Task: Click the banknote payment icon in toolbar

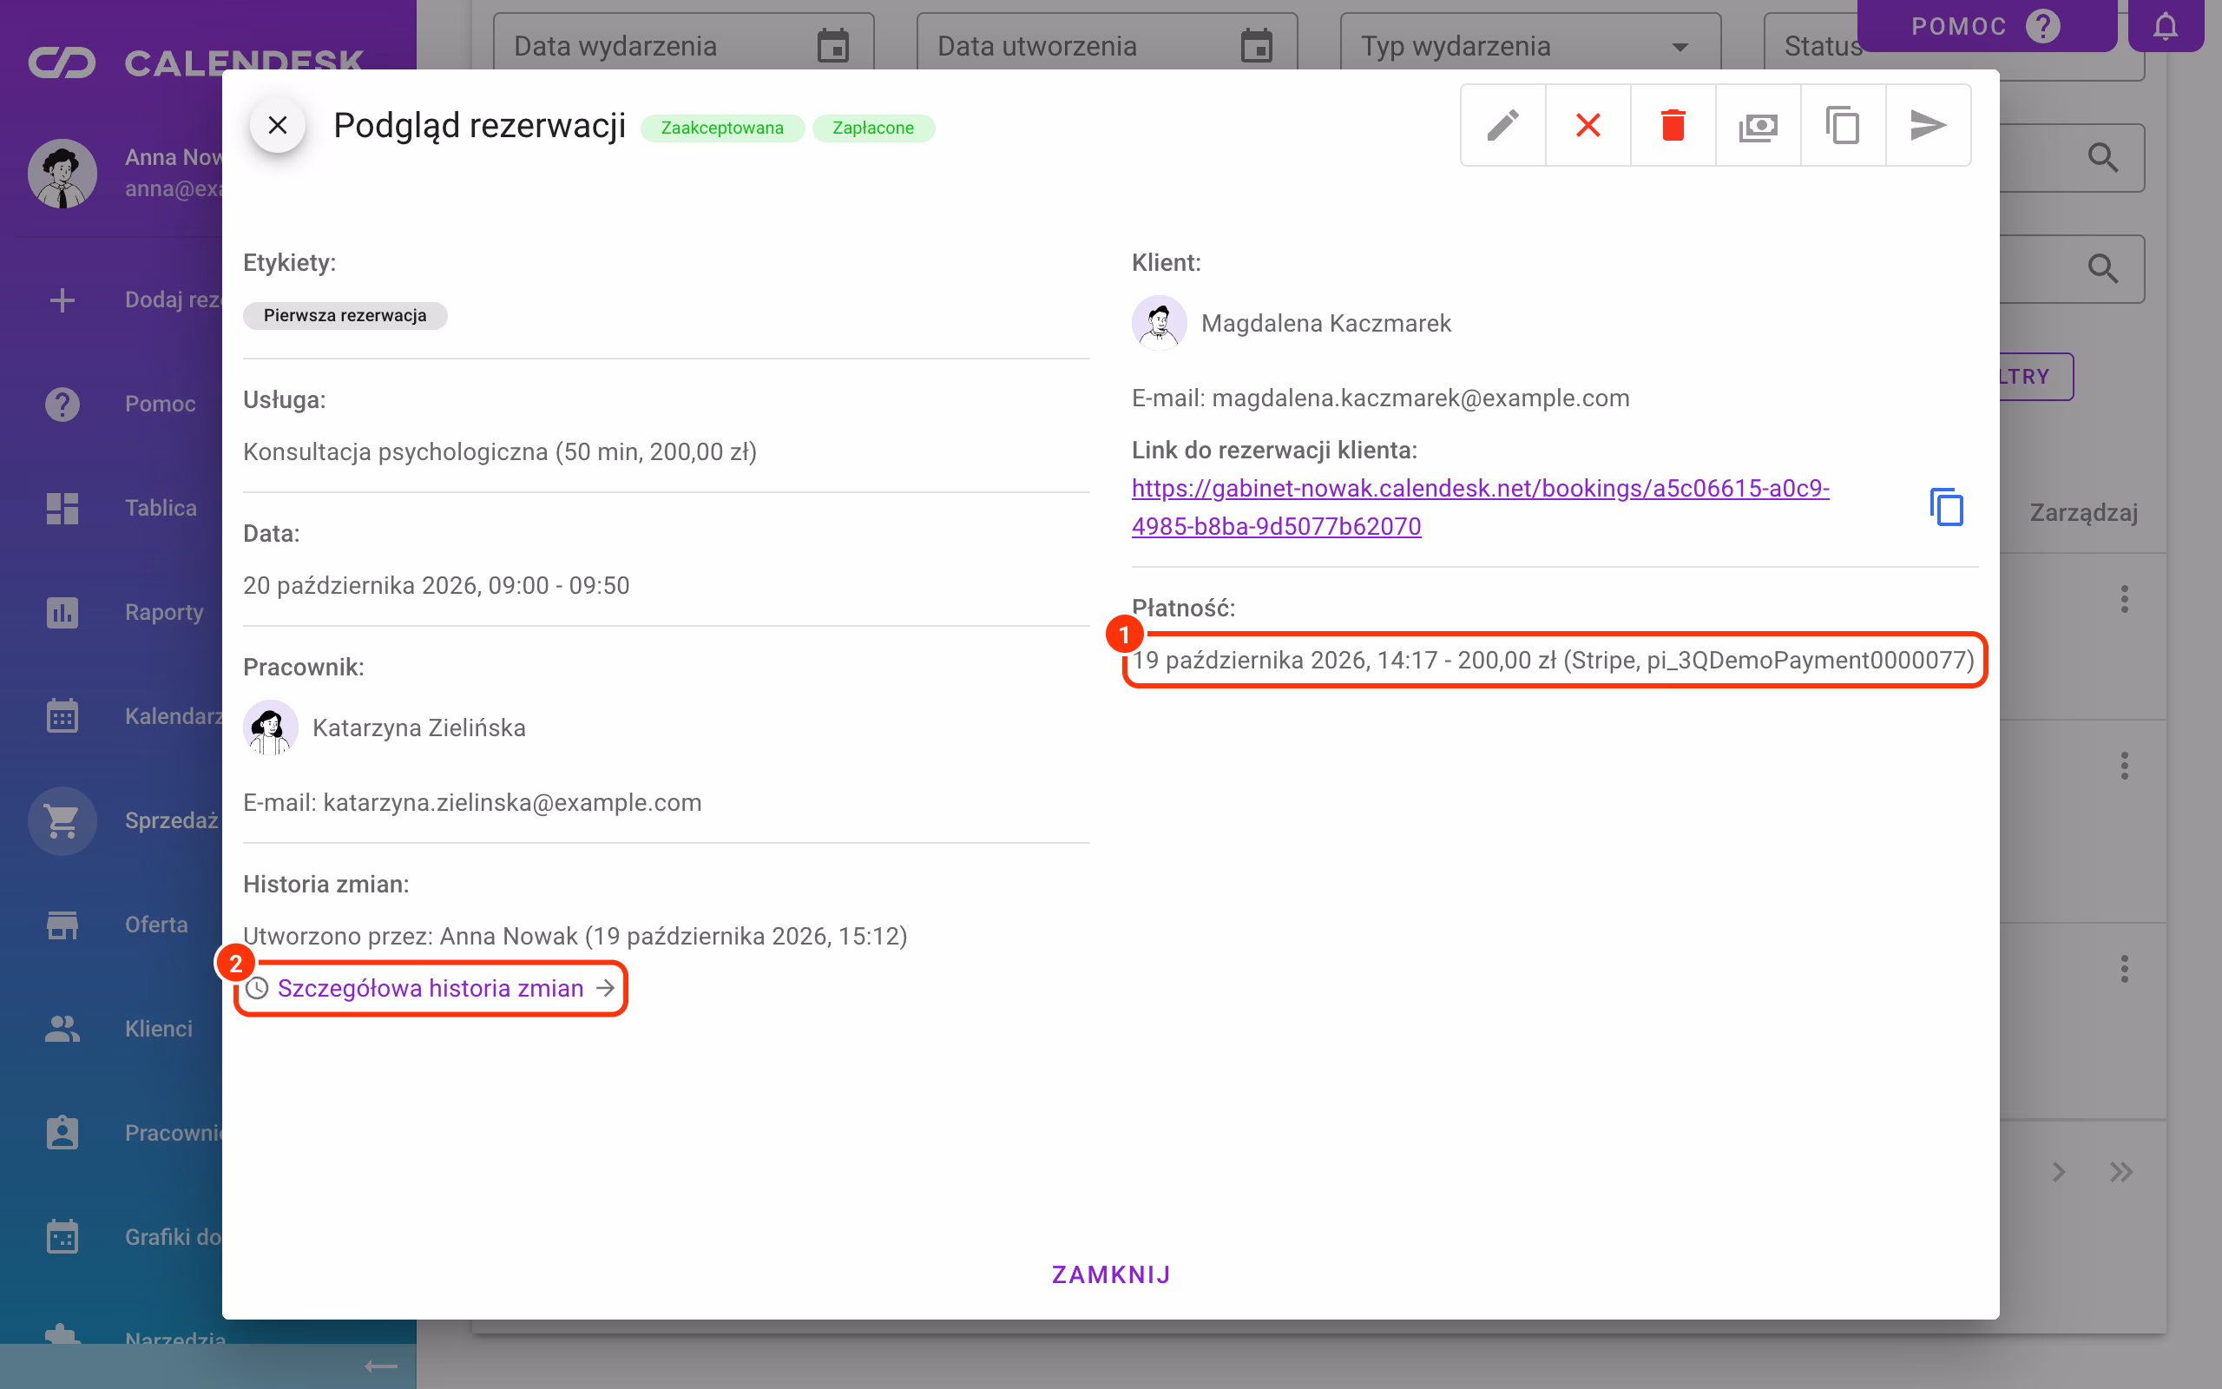Action: pos(1758,125)
